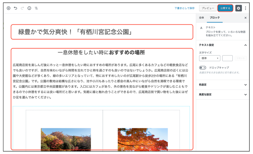The height and width of the screenshot is (154, 253).
Task: Close the settings sidebar with X
Action: [x=246, y=18]
